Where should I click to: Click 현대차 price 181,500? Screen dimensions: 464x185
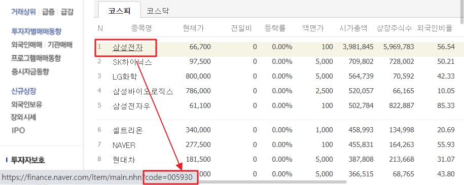click(x=198, y=160)
